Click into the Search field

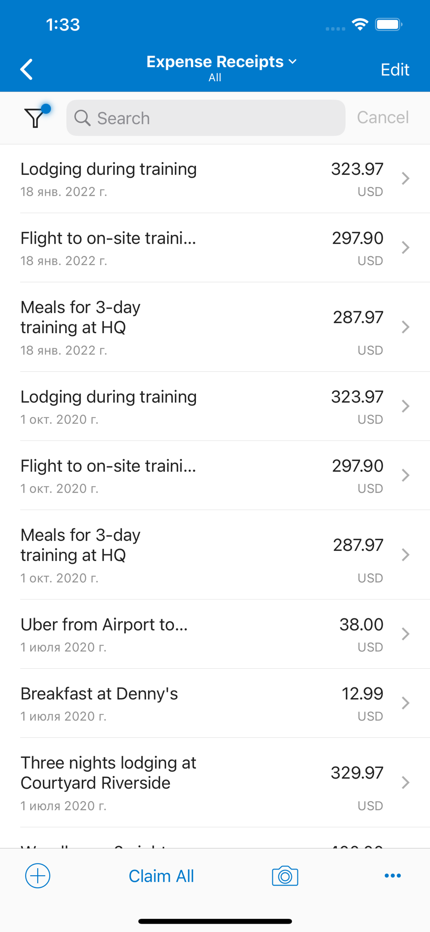point(214,118)
